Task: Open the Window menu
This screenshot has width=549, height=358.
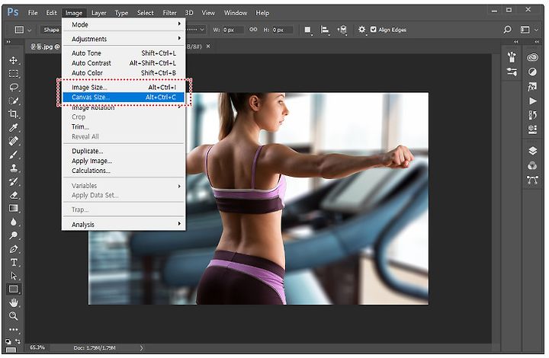Action: pos(236,13)
